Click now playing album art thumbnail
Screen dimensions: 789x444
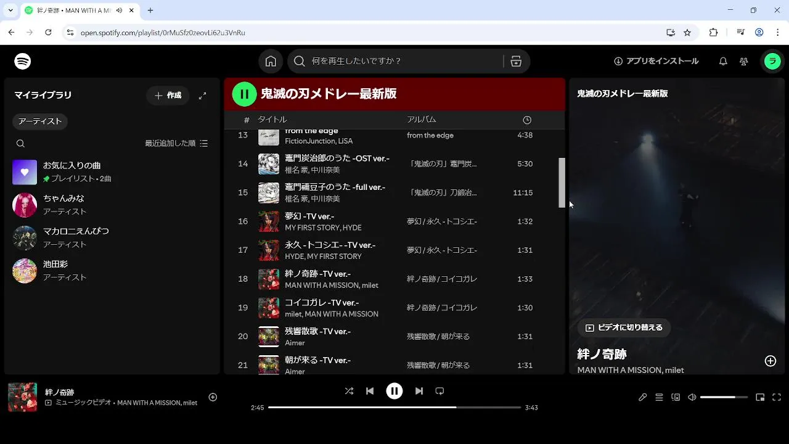[23, 397]
